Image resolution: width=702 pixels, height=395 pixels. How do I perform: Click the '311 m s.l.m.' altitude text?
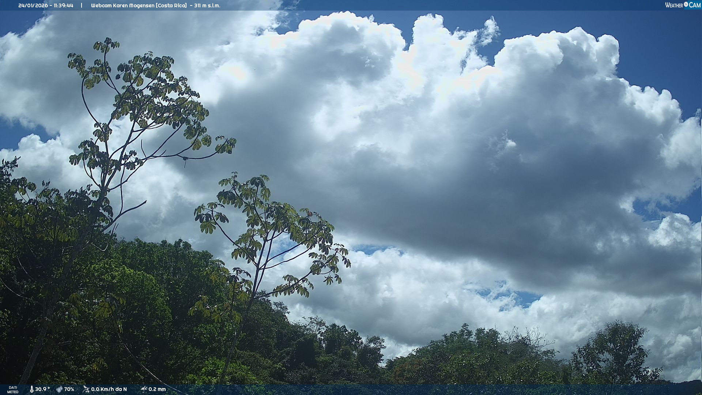207,5
